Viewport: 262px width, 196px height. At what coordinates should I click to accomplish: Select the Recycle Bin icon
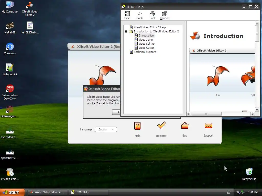pos(249,174)
